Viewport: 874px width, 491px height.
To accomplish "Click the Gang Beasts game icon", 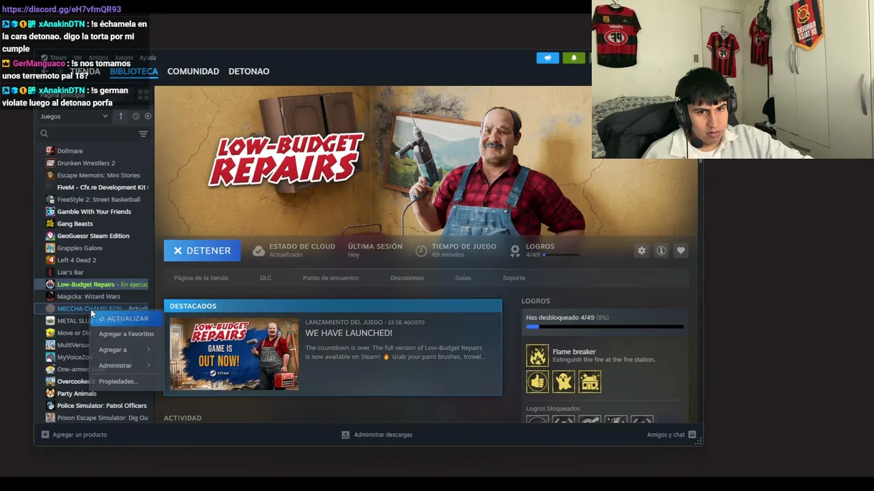I will coord(50,224).
